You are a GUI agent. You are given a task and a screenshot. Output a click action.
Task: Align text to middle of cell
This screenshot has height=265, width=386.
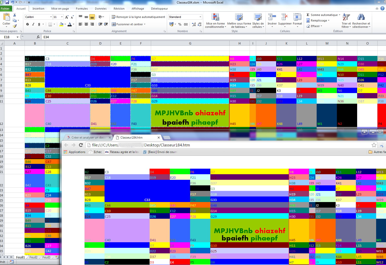click(x=86, y=17)
